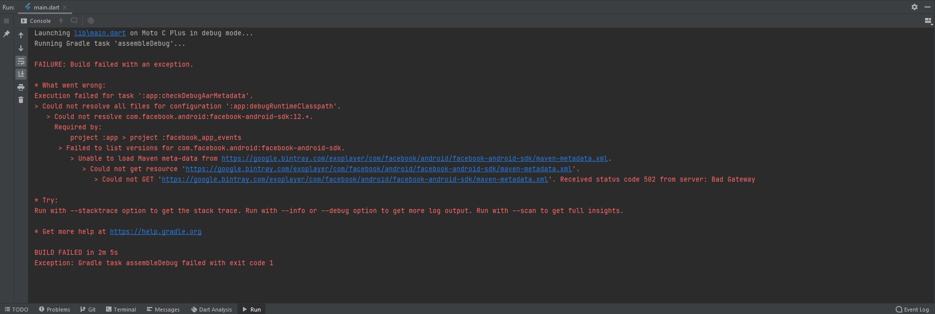Toggle Scroll to End of console

[21, 74]
